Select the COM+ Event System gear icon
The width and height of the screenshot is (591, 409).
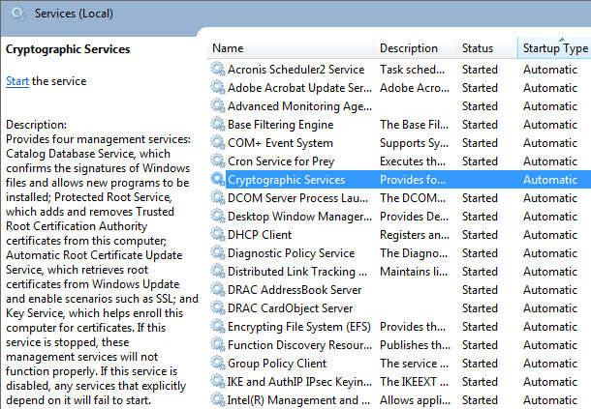click(217, 142)
